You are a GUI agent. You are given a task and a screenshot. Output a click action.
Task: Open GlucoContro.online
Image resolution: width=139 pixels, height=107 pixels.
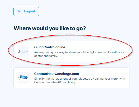point(50,47)
